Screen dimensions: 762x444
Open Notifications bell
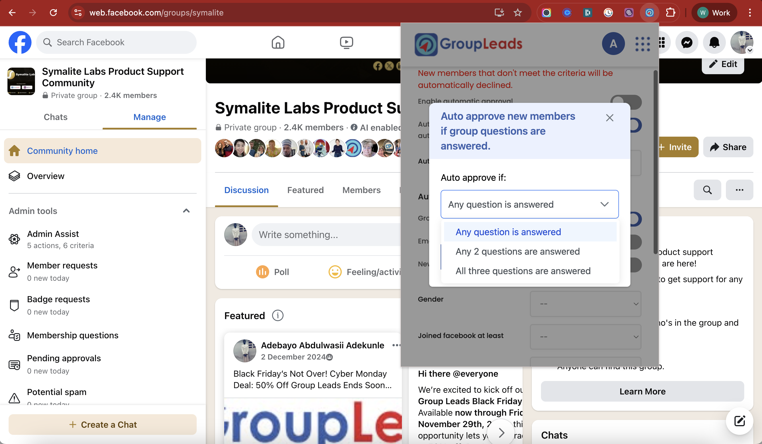tap(714, 42)
